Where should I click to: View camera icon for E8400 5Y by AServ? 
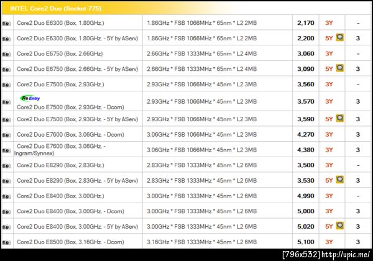click(x=6, y=227)
